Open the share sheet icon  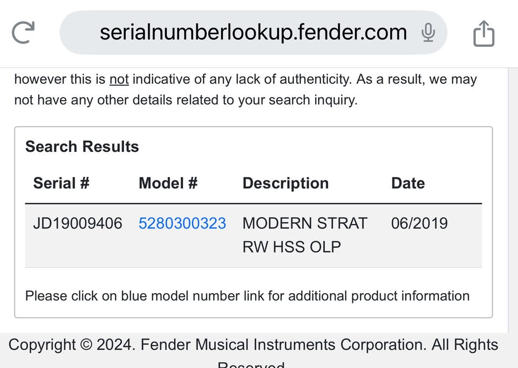tap(483, 33)
